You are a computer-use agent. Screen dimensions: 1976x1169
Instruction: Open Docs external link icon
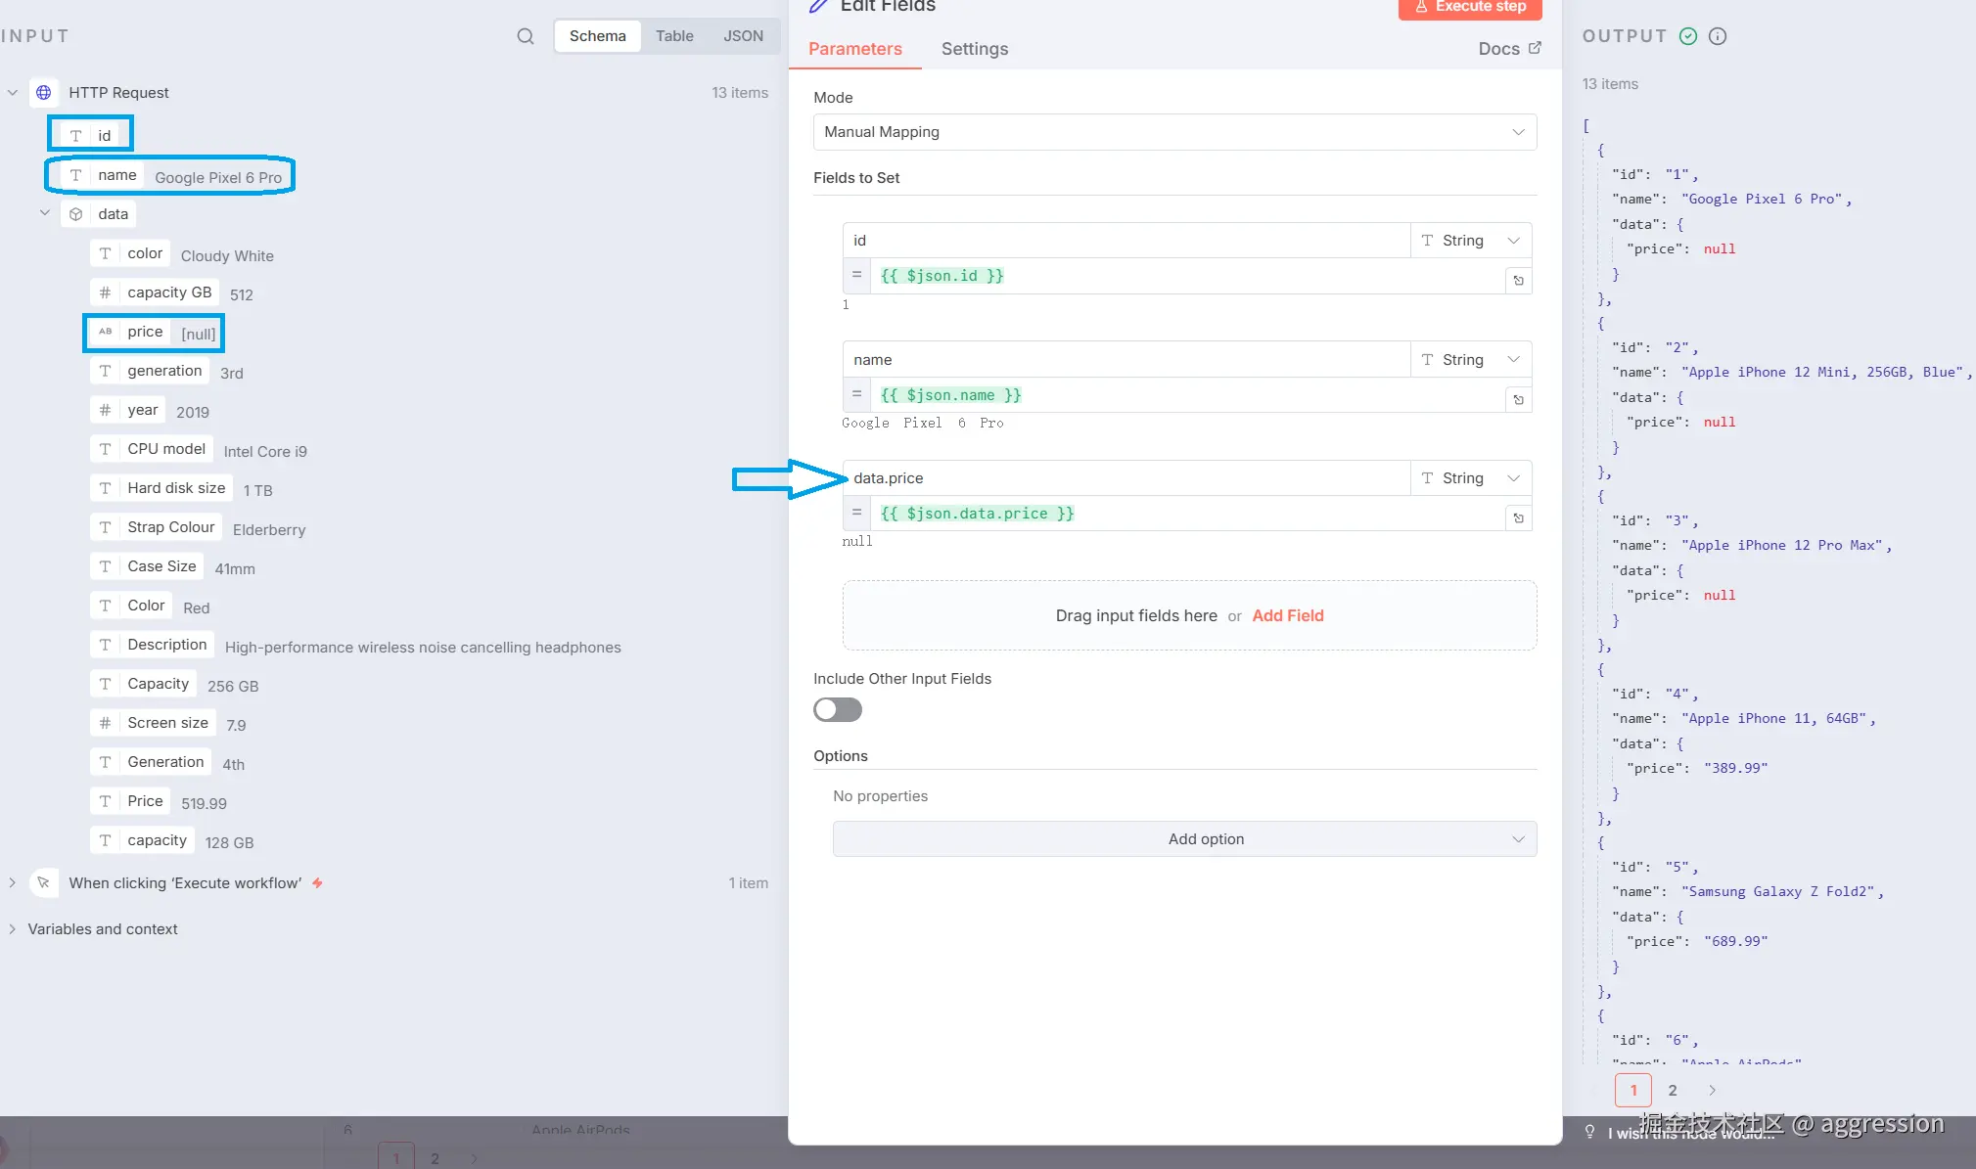1535,48
